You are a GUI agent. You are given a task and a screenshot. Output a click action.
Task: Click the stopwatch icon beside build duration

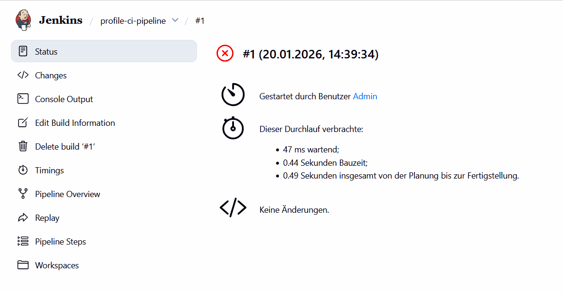233,128
